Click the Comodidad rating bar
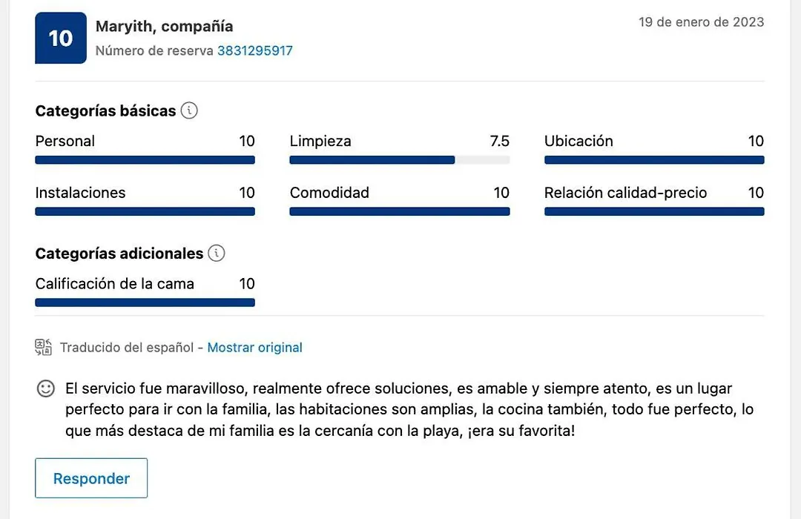The height and width of the screenshot is (519, 801). 400,211
